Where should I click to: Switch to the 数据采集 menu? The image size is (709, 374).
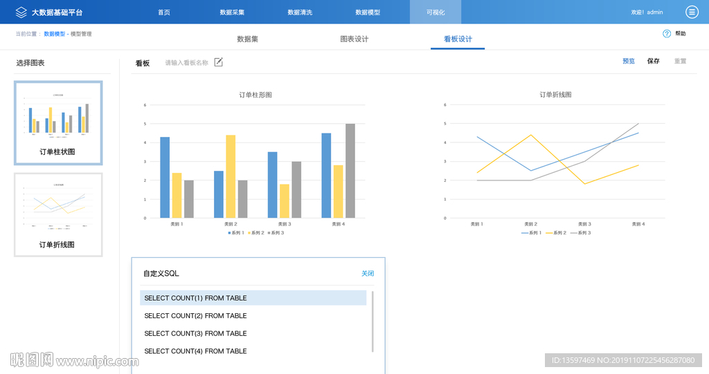pyautogui.click(x=232, y=12)
